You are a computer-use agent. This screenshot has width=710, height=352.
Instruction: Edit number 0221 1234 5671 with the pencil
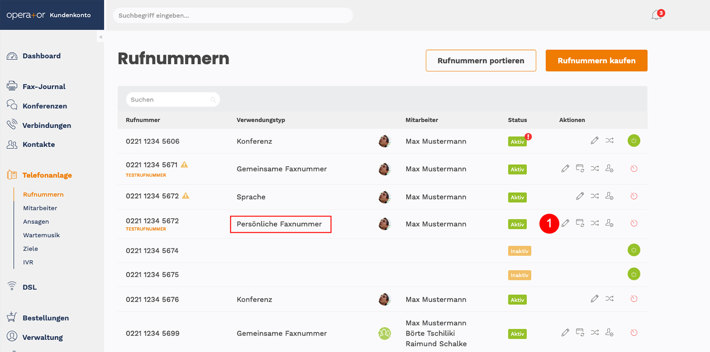coord(565,168)
